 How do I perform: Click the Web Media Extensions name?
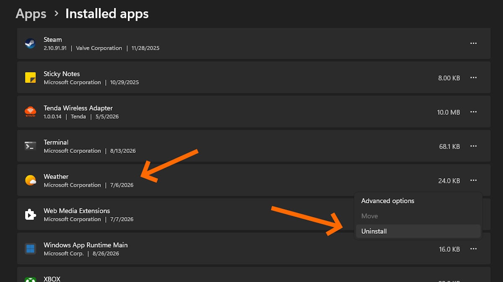77,211
